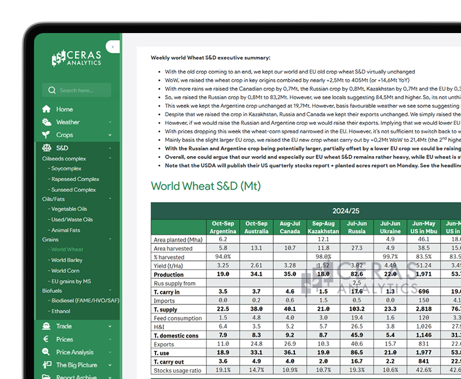Click the Aug-Jul Canada column header
This screenshot has height=379, width=461.
tap(290, 227)
